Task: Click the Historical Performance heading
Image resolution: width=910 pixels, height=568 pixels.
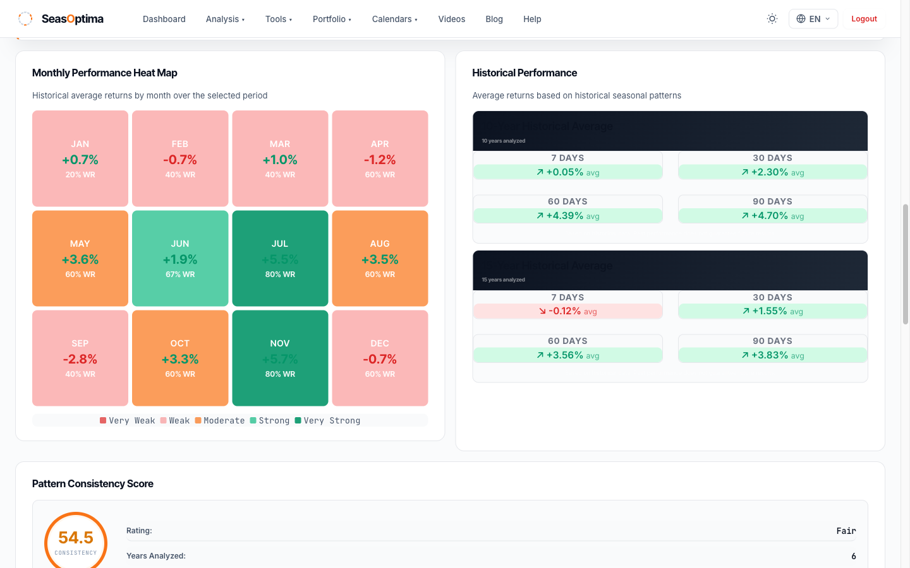Action: [525, 73]
